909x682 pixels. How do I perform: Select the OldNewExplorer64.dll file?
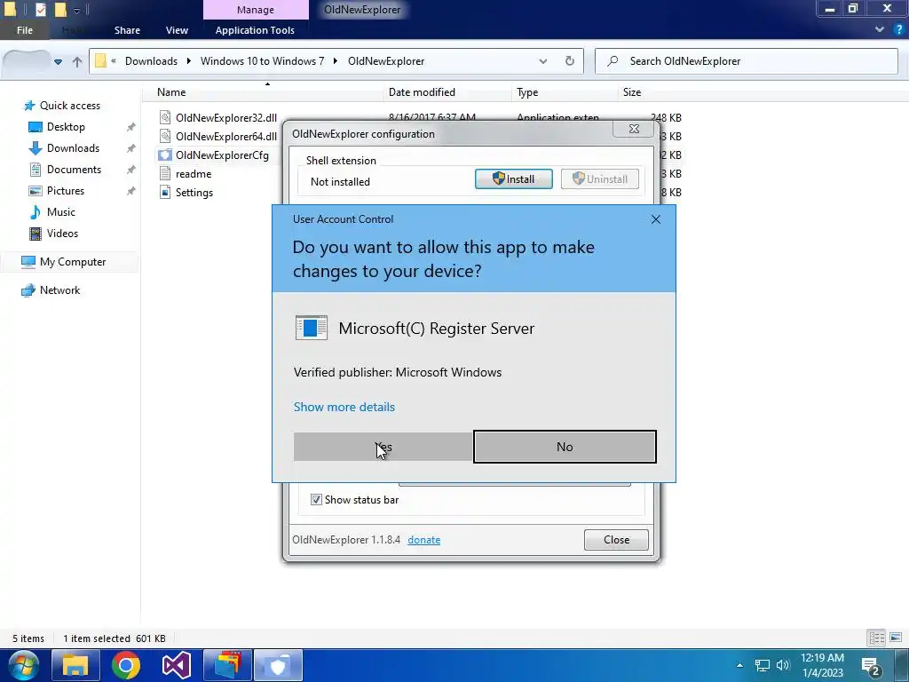pos(226,136)
